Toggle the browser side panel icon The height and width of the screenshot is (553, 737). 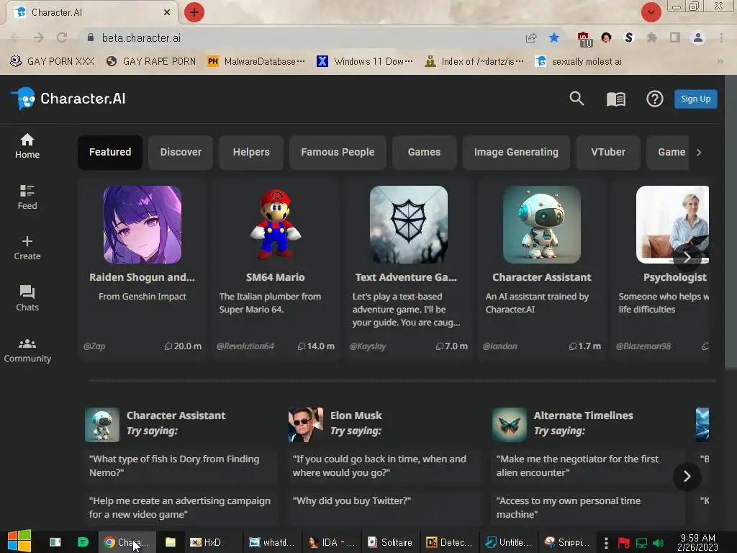(675, 37)
